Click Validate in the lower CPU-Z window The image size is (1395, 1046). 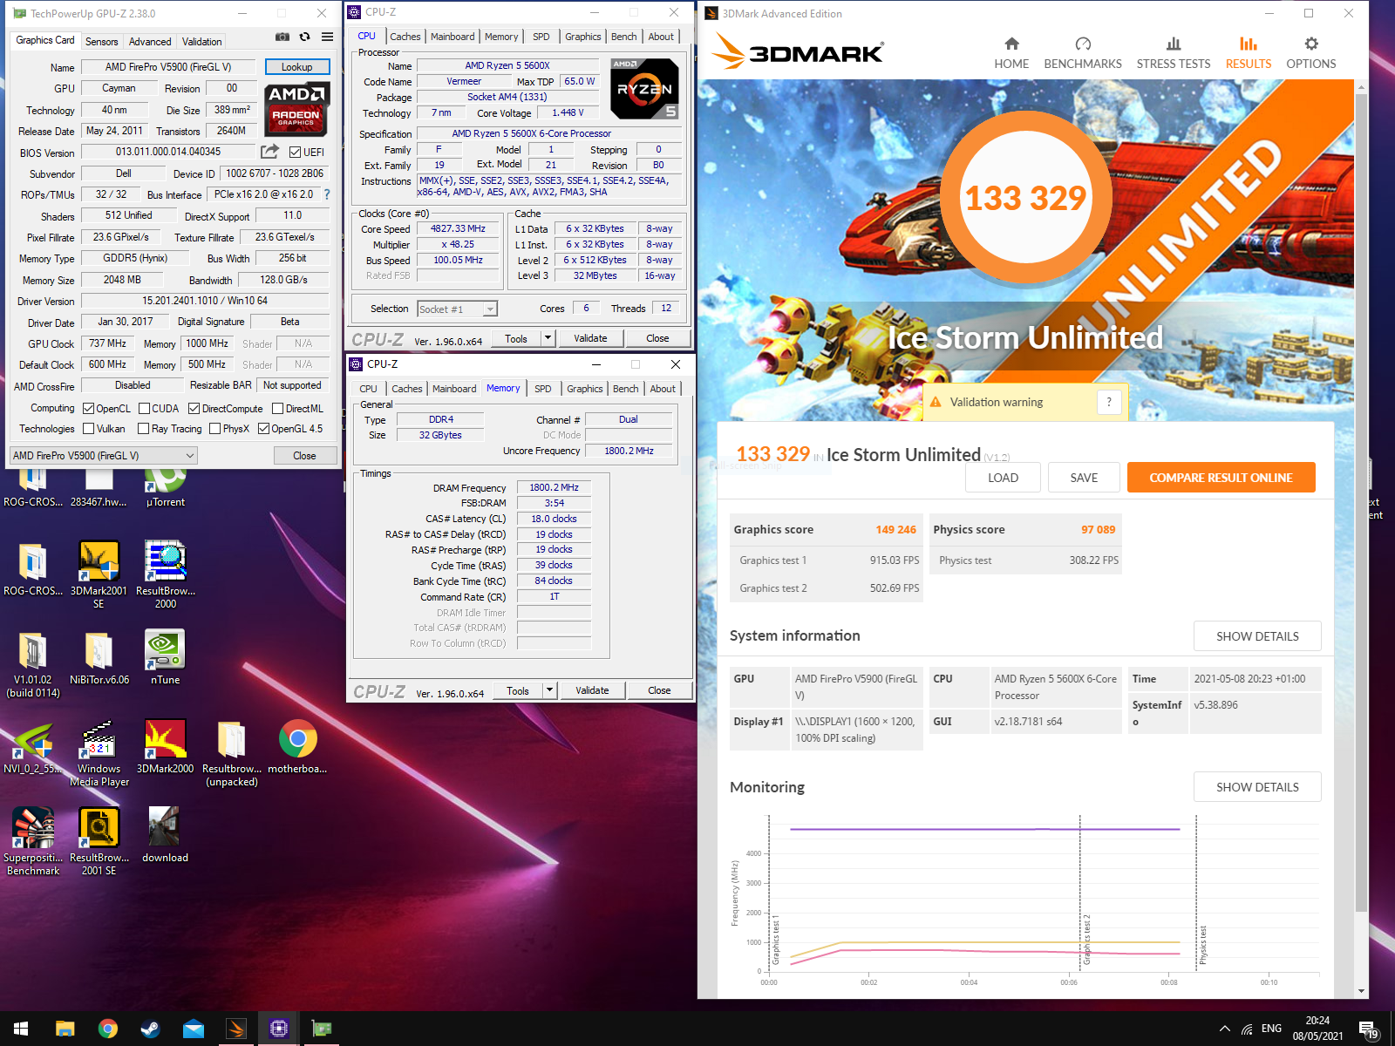coord(592,690)
